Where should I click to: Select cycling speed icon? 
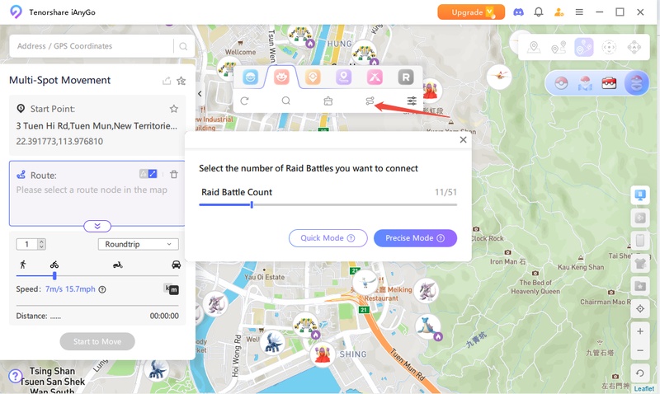[54, 265]
